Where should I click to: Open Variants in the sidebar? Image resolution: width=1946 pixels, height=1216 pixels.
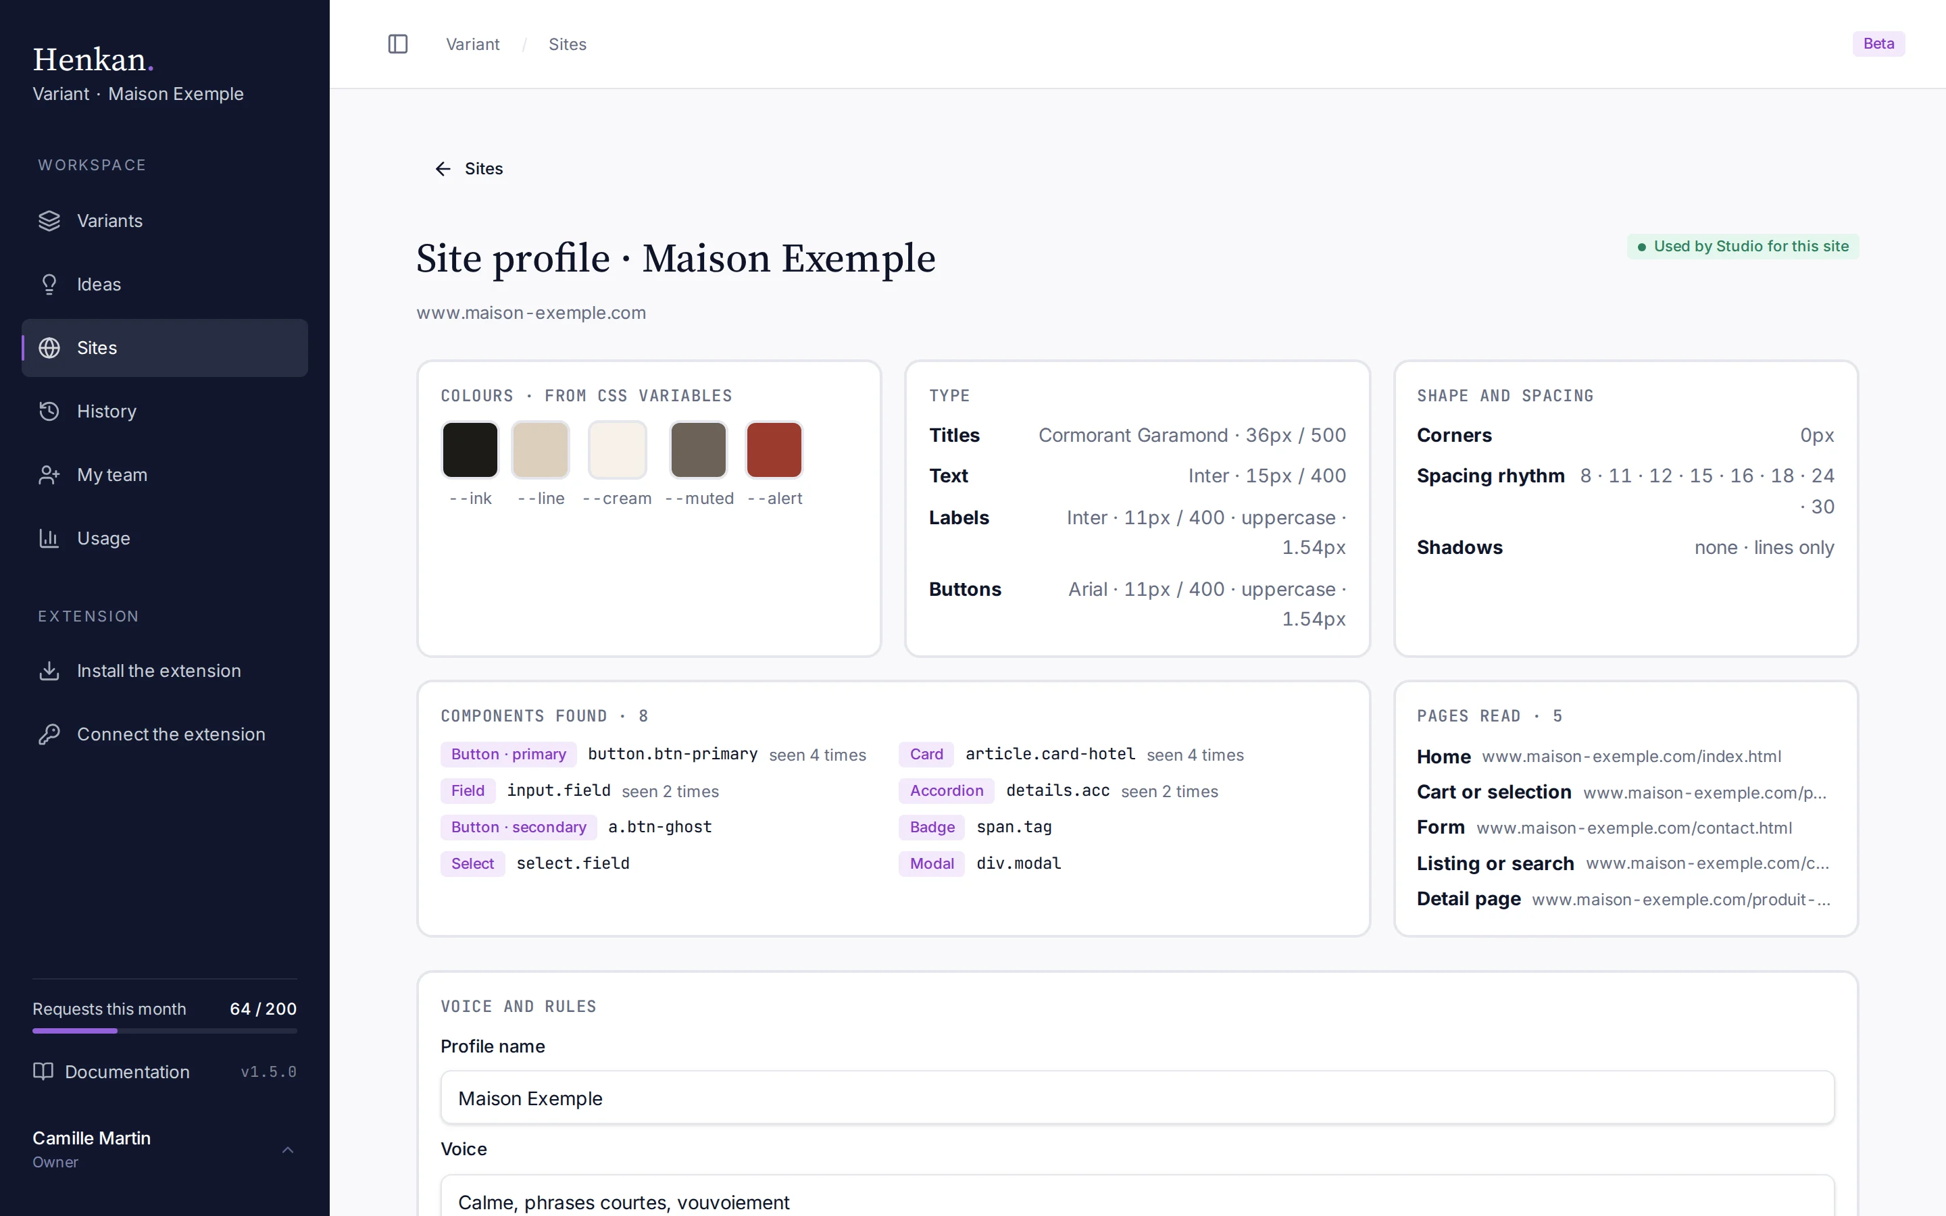click(165, 220)
